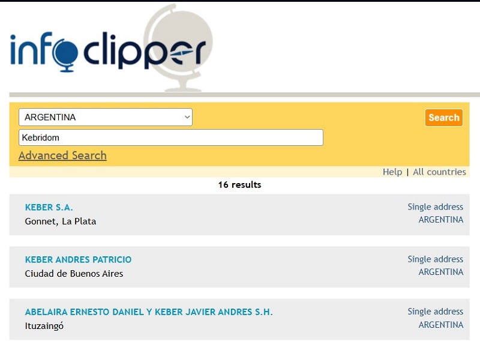
Task: Click the 'Gonnet, La Plata' location text
Action: pos(61,221)
